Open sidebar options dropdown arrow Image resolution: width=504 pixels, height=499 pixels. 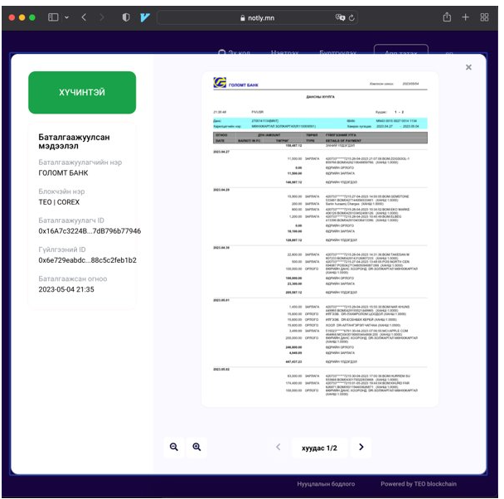tap(66, 17)
